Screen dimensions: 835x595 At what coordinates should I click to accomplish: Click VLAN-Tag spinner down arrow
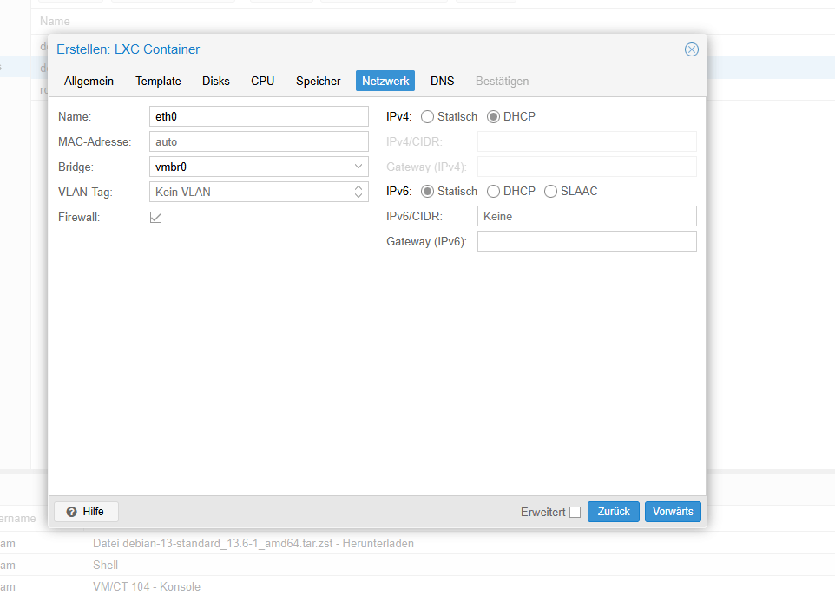(x=358, y=195)
